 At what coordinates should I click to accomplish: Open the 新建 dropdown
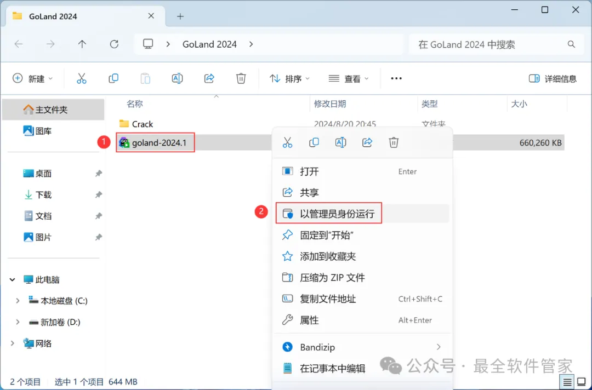[32, 78]
